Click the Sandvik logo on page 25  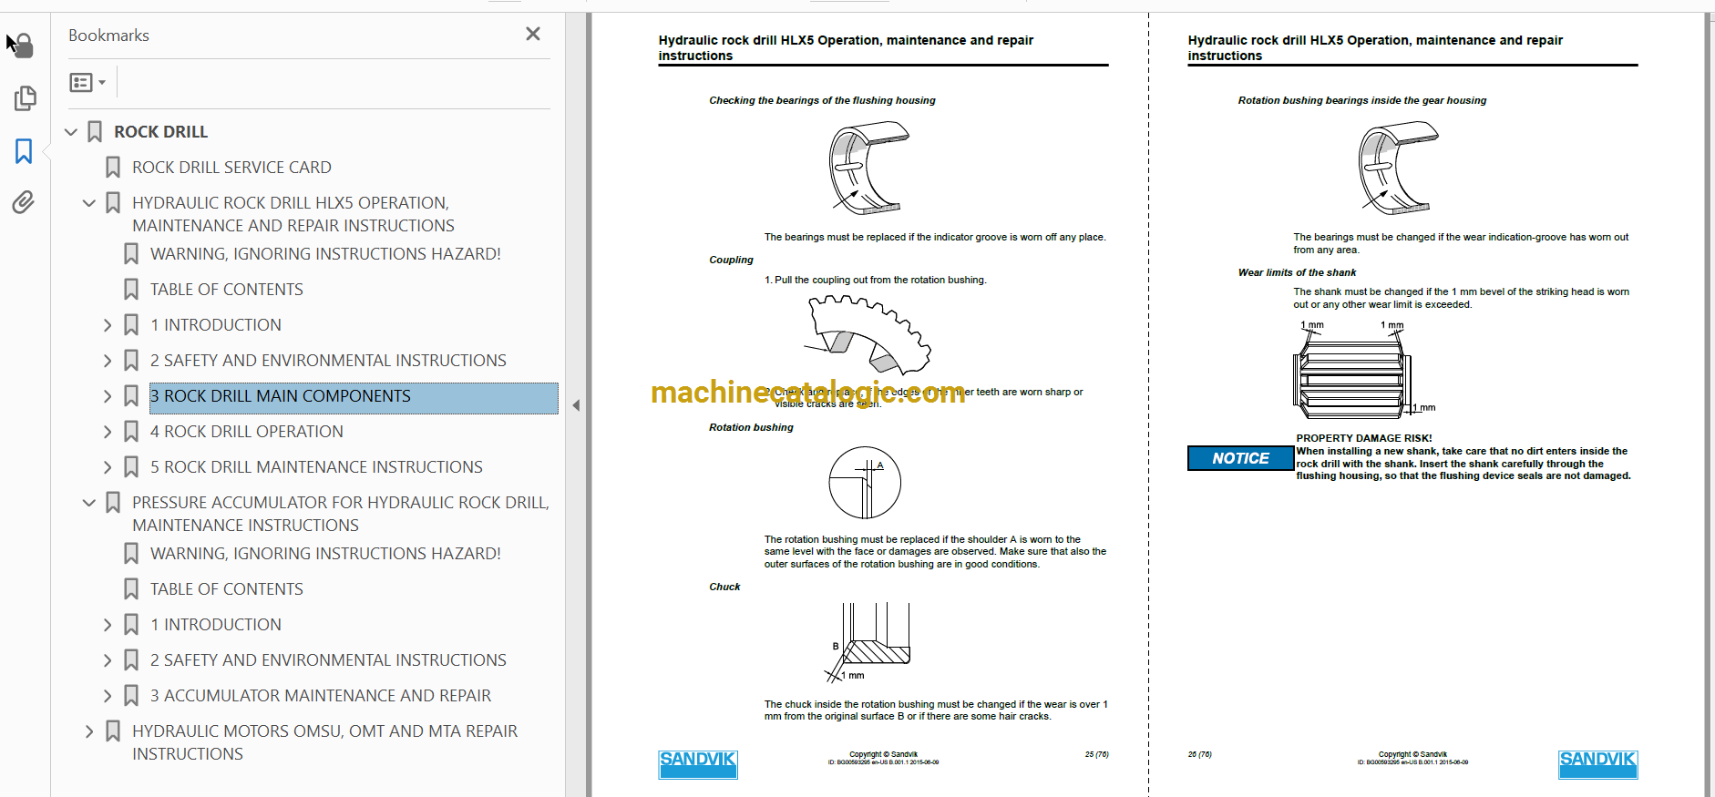click(x=698, y=764)
